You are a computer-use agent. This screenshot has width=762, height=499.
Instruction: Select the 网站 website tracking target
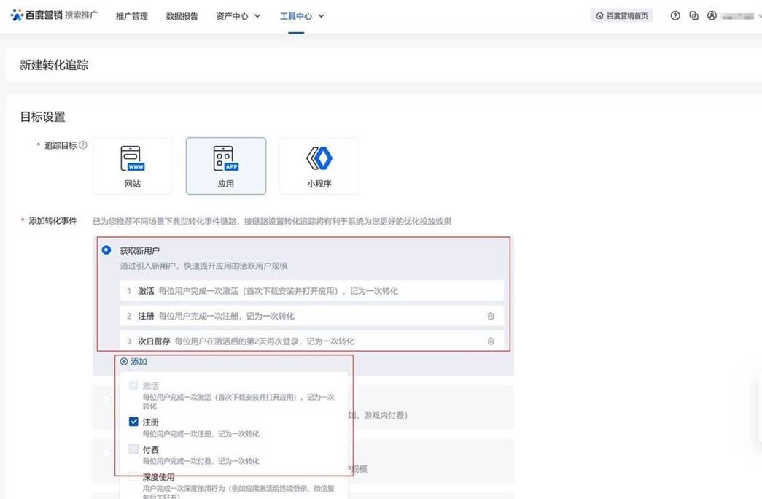pyautogui.click(x=132, y=166)
